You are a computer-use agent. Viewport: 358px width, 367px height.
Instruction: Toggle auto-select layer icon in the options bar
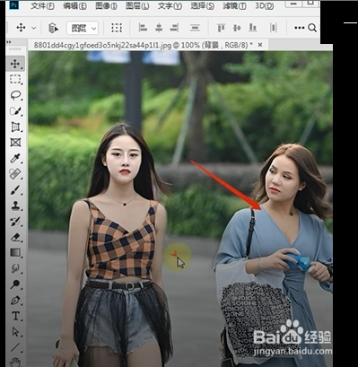coord(53,28)
